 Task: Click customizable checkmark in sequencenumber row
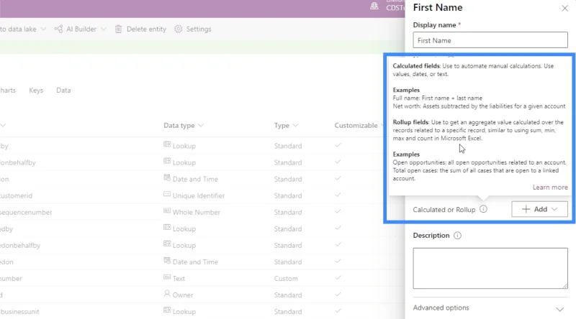point(338,211)
